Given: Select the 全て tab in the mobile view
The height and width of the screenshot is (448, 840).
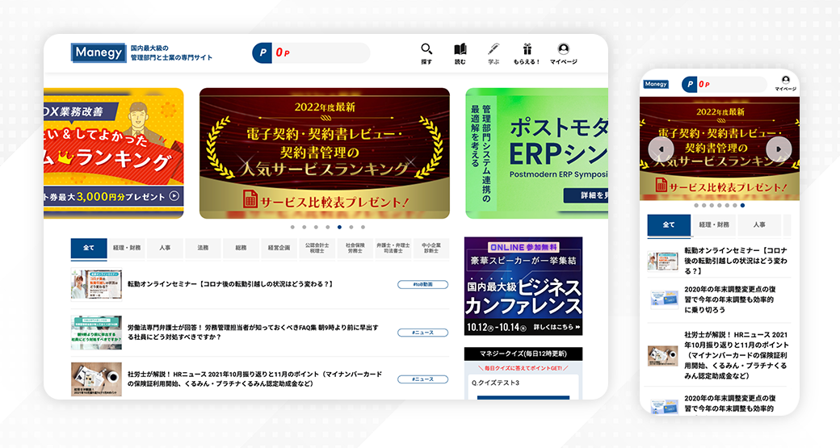Looking at the screenshot, I should pyautogui.click(x=669, y=225).
